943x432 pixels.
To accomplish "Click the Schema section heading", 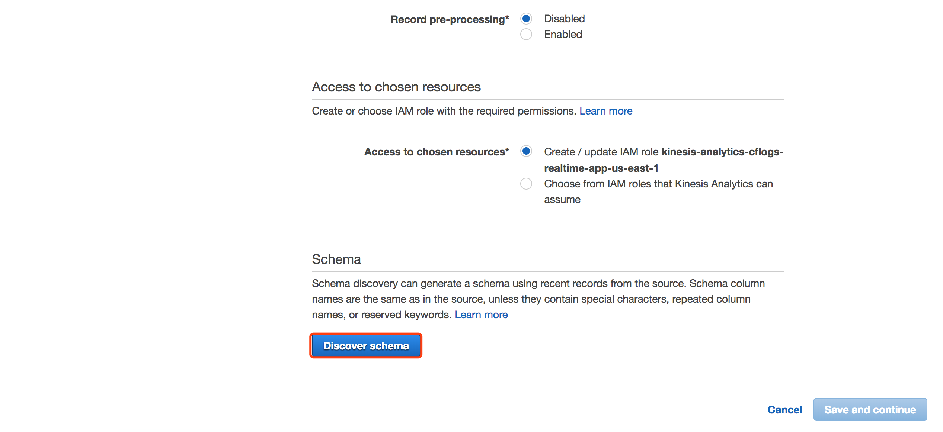I will click(x=336, y=259).
